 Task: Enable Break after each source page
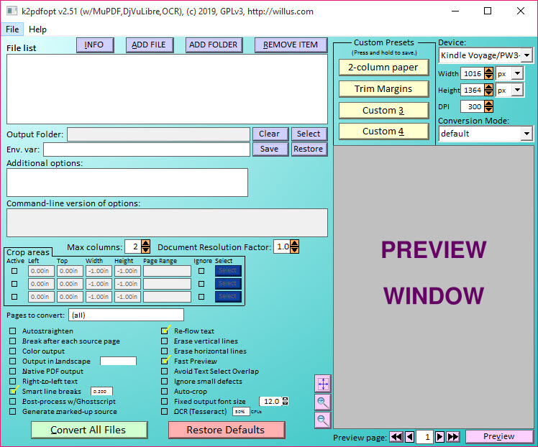[x=13, y=341]
